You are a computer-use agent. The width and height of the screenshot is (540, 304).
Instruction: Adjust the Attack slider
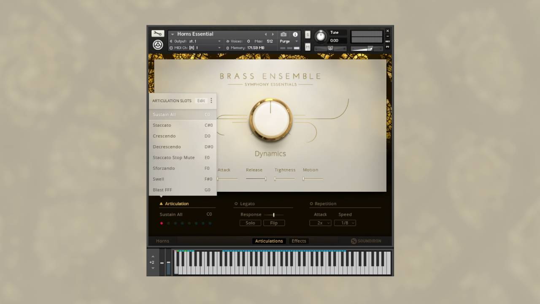[227, 179]
